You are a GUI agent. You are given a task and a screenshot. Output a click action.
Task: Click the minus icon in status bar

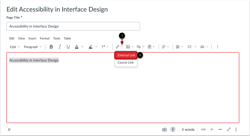pos(220,129)
